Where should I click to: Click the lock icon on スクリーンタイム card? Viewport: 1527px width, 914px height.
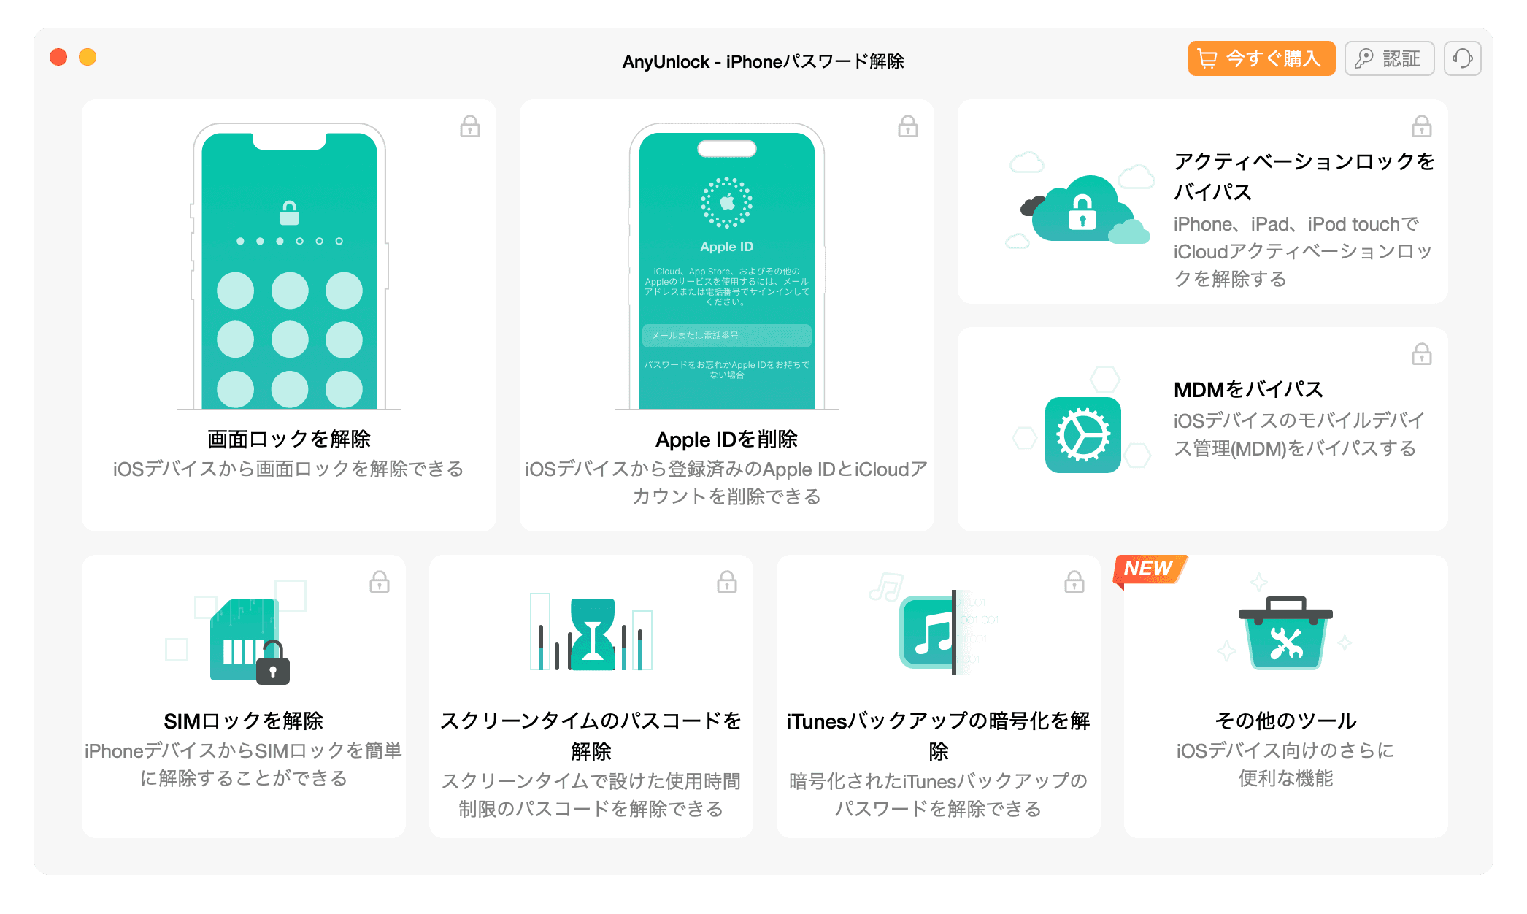coord(727,582)
